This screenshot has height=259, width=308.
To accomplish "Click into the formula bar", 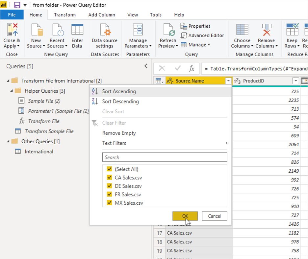I will coord(255,69).
